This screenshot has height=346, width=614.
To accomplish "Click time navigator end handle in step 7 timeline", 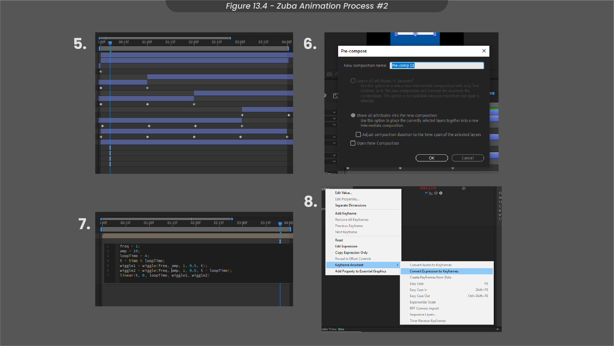I will tap(232, 219).
